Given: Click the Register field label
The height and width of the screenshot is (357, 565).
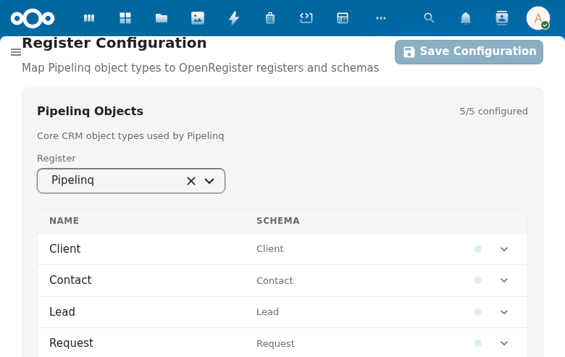Looking at the screenshot, I should click(56, 158).
